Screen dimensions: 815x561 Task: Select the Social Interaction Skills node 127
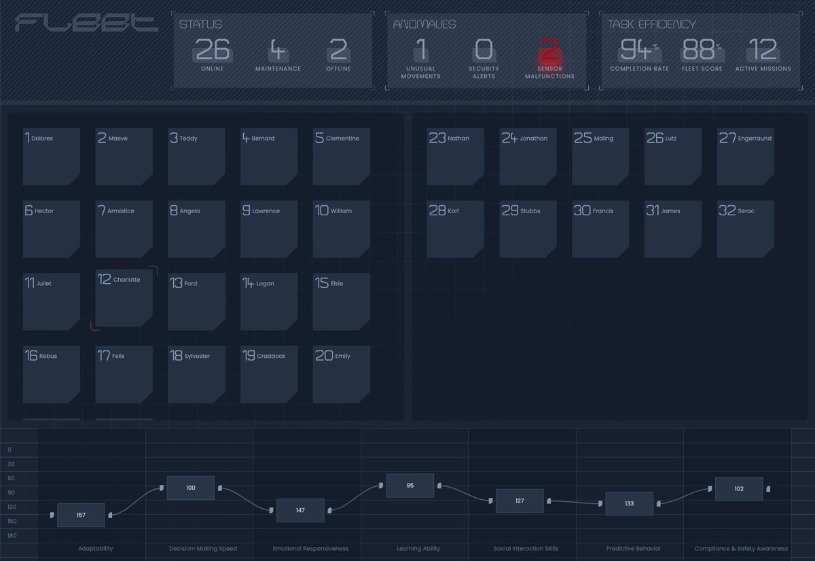click(520, 501)
